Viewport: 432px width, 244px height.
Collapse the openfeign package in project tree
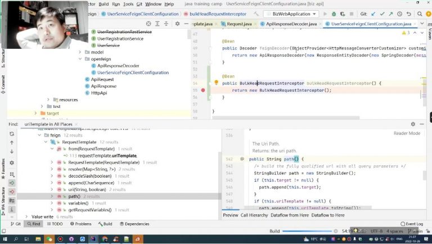pos(80,59)
